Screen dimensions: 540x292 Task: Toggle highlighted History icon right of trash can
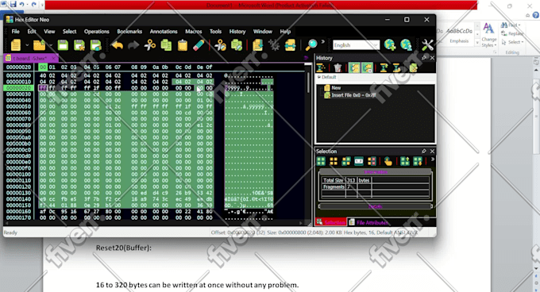pos(354,67)
